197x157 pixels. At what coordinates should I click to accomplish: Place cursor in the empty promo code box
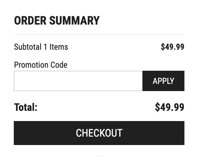point(78,81)
